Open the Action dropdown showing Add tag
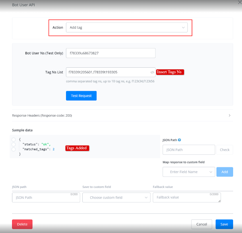 pos(127,28)
